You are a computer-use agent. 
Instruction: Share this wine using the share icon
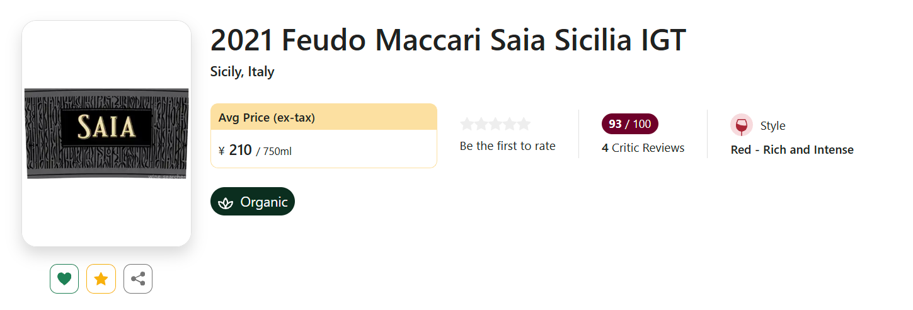[x=138, y=278]
